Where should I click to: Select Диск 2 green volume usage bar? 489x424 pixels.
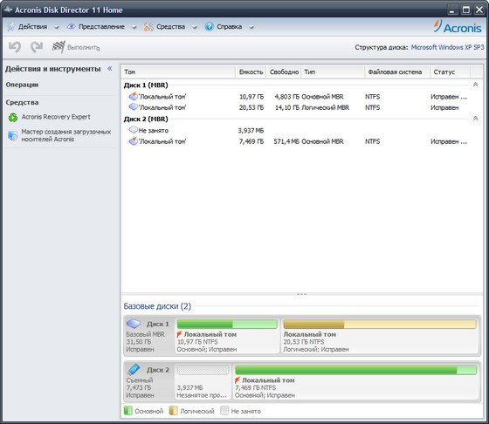pyautogui.click(x=355, y=370)
